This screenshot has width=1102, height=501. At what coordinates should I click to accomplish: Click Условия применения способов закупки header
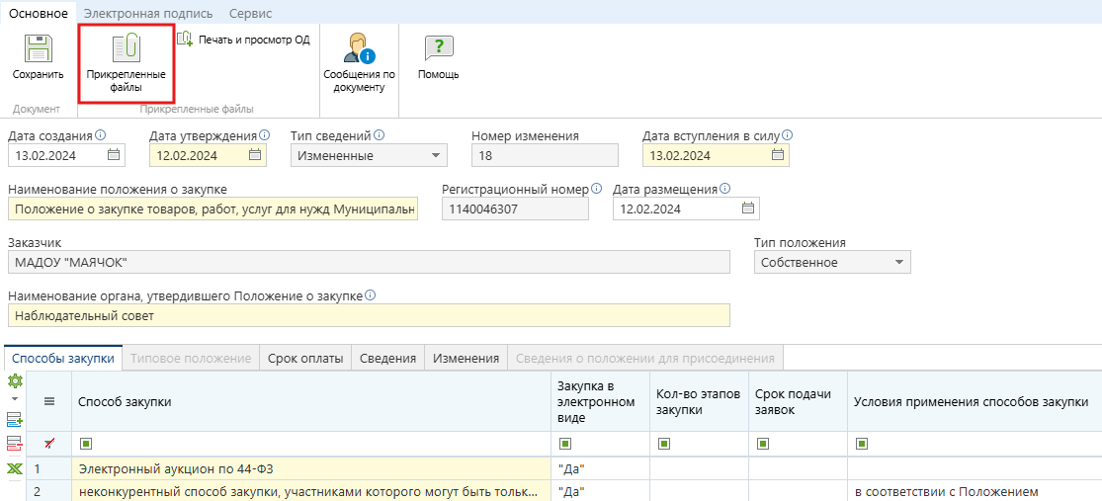tap(975, 401)
